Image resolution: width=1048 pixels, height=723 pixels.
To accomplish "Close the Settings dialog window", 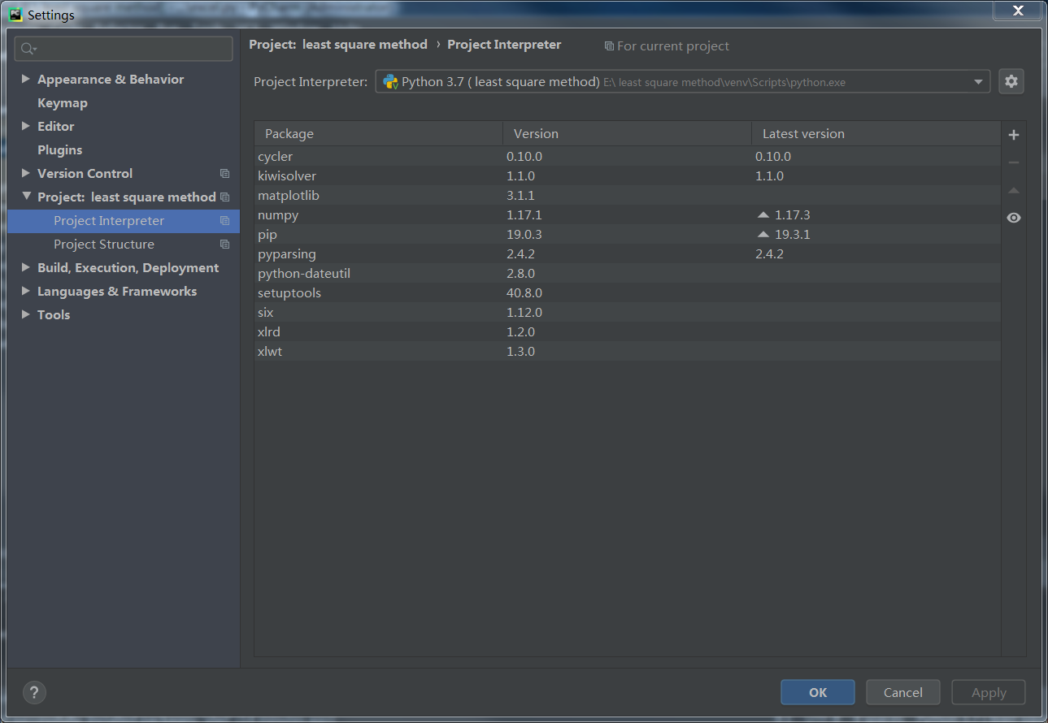I will [1017, 11].
